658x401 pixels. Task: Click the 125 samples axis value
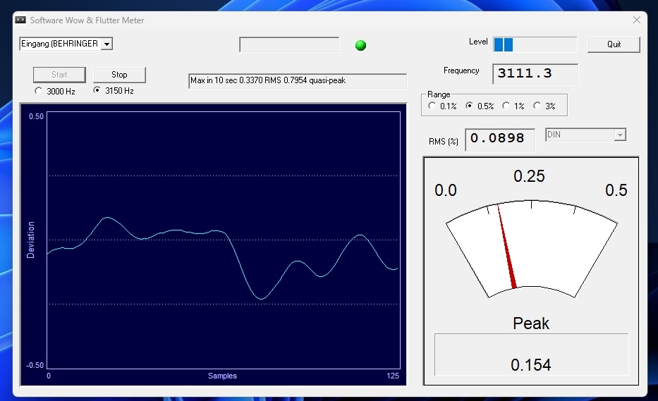point(393,376)
